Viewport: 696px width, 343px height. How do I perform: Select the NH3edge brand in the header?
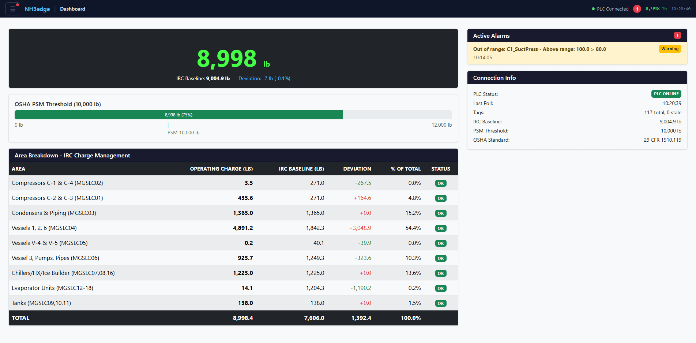(37, 8)
